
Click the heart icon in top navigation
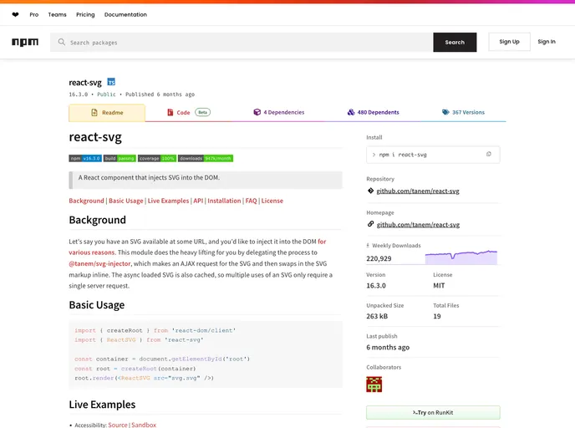(15, 15)
